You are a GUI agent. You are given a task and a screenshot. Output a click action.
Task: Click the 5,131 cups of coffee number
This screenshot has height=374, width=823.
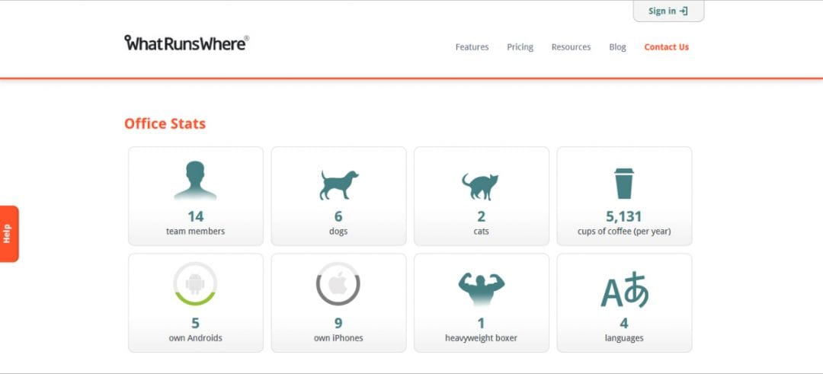coord(624,216)
